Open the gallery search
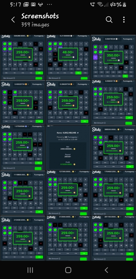Screen dimensions: 136x279 pos(109,20)
